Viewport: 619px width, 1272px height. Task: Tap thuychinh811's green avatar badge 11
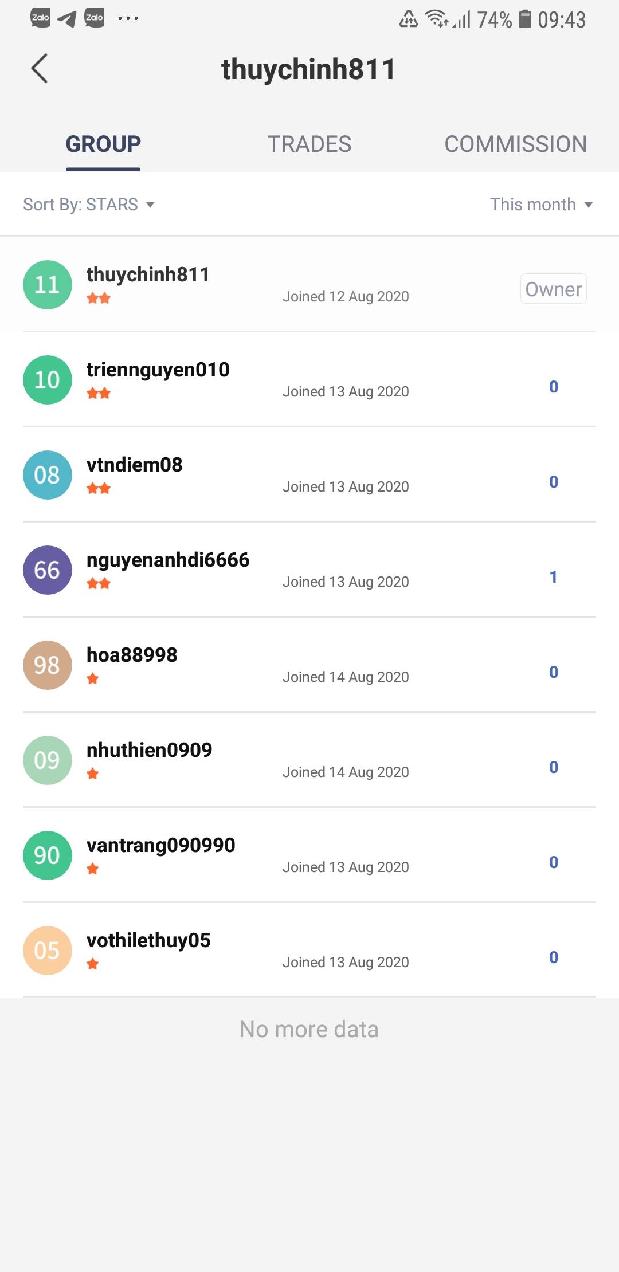pos(47,285)
